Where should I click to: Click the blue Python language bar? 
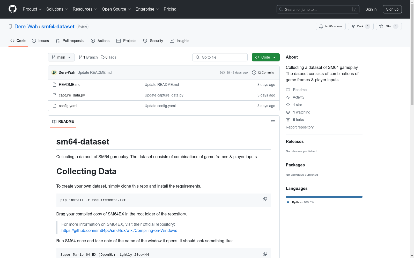coord(324,197)
